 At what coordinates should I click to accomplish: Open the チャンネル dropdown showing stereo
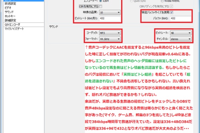tap(181, 39)
